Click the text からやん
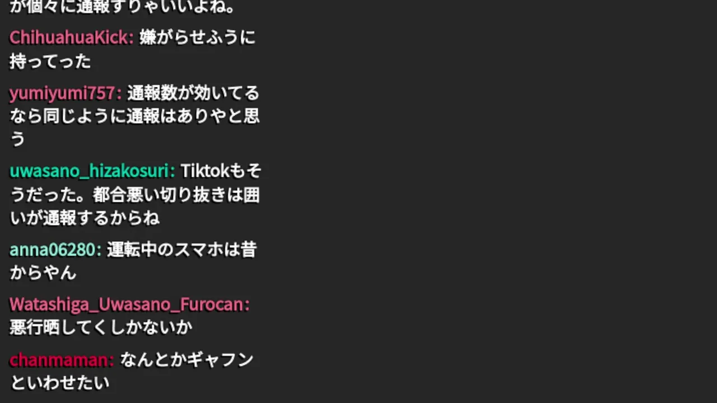The width and height of the screenshot is (717, 403). click(43, 273)
